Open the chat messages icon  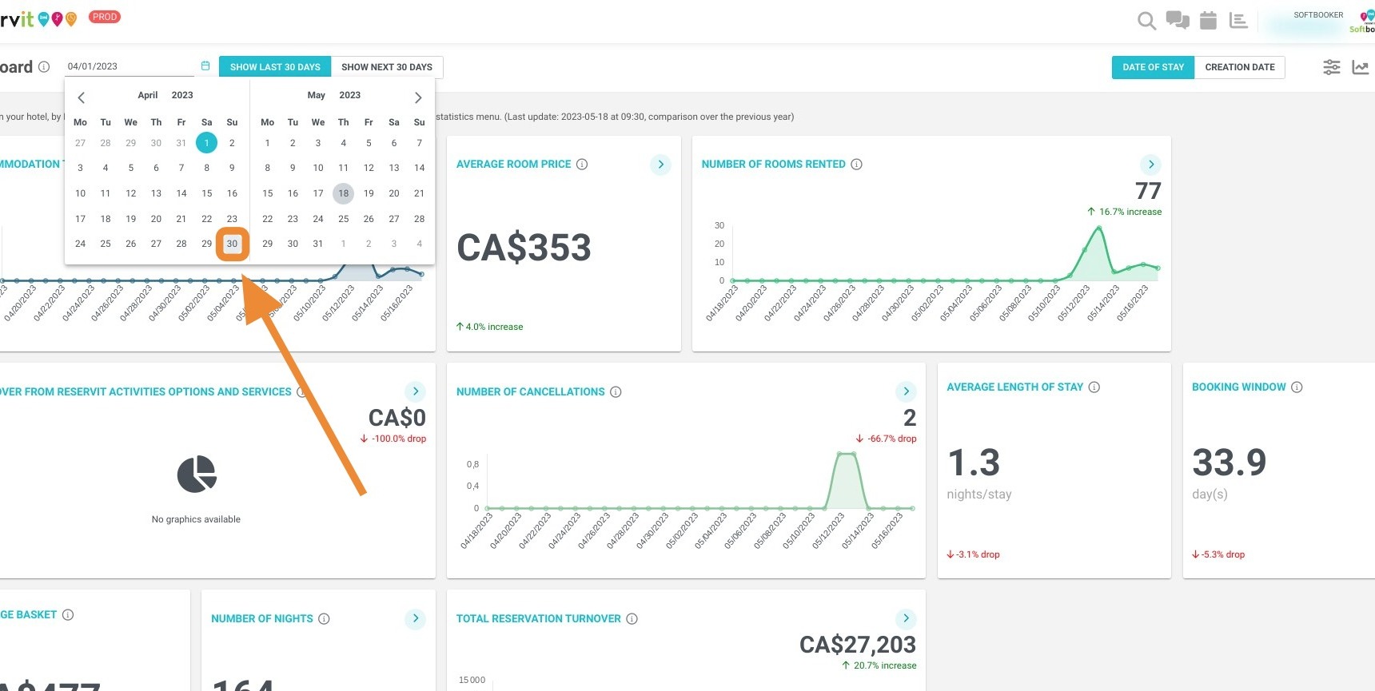[x=1178, y=20]
